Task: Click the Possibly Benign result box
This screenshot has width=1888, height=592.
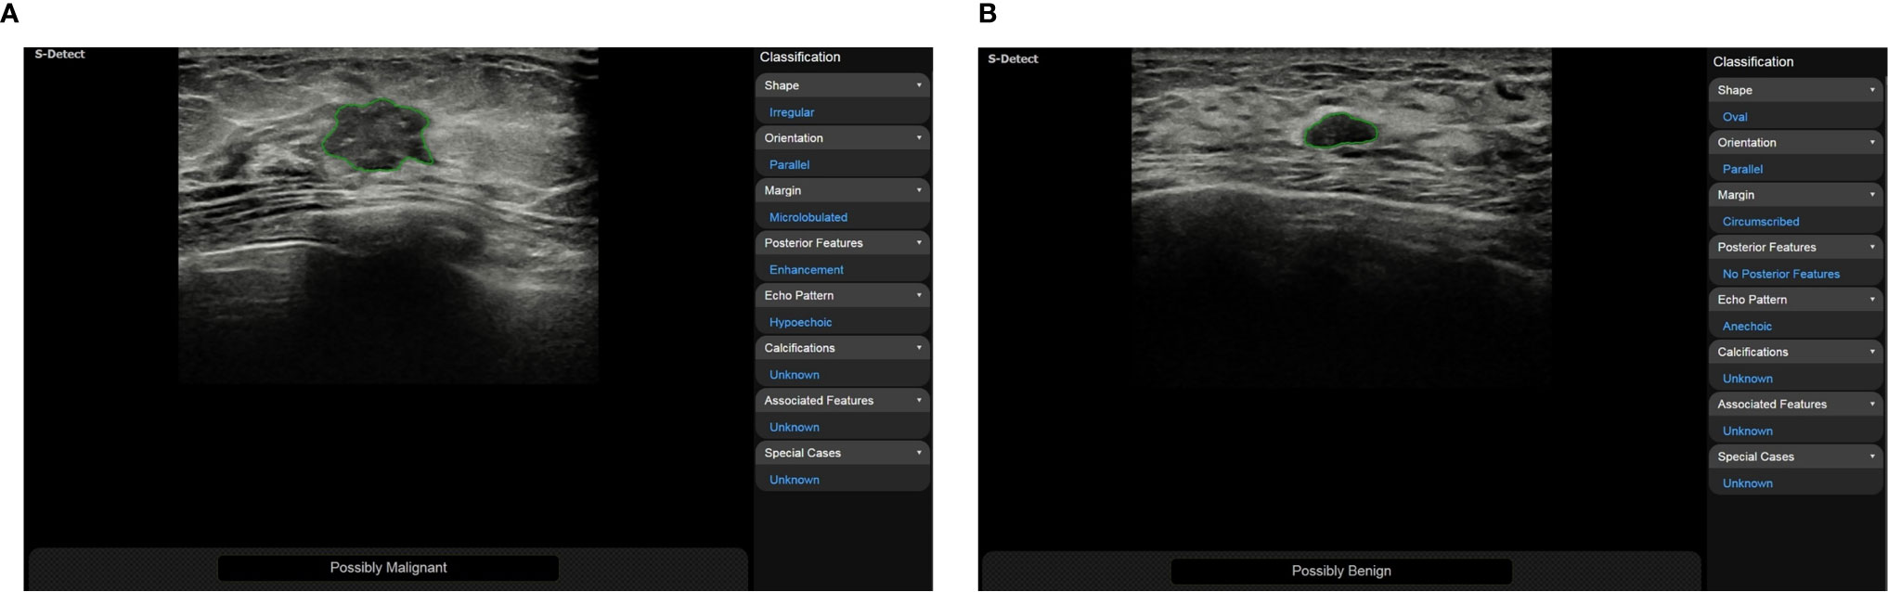Action: point(1341,572)
